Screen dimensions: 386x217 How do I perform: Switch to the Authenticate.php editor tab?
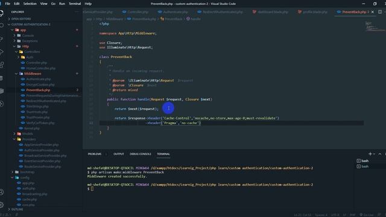click(173, 12)
